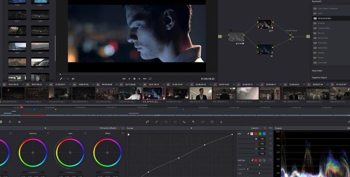Select Zoom Blur effect in list

coord(331,62)
